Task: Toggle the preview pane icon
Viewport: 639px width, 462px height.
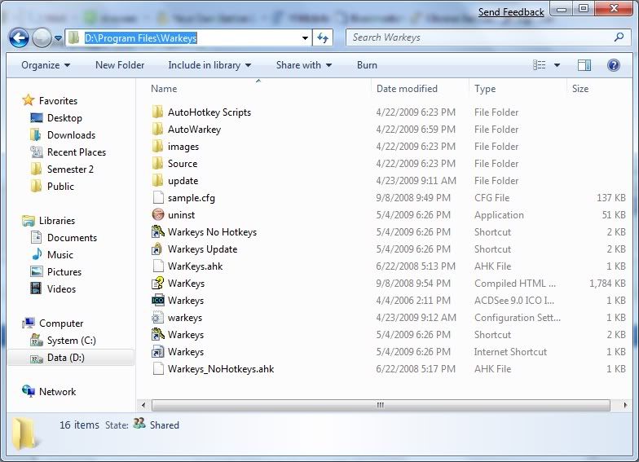Action: pos(584,65)
